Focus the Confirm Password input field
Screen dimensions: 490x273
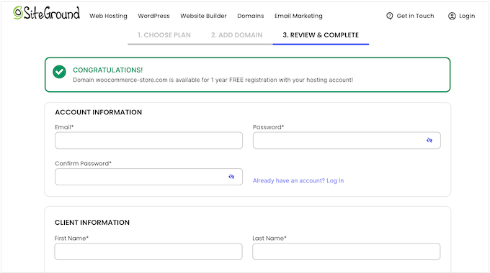pyautogui.click(x=148, y=177)
